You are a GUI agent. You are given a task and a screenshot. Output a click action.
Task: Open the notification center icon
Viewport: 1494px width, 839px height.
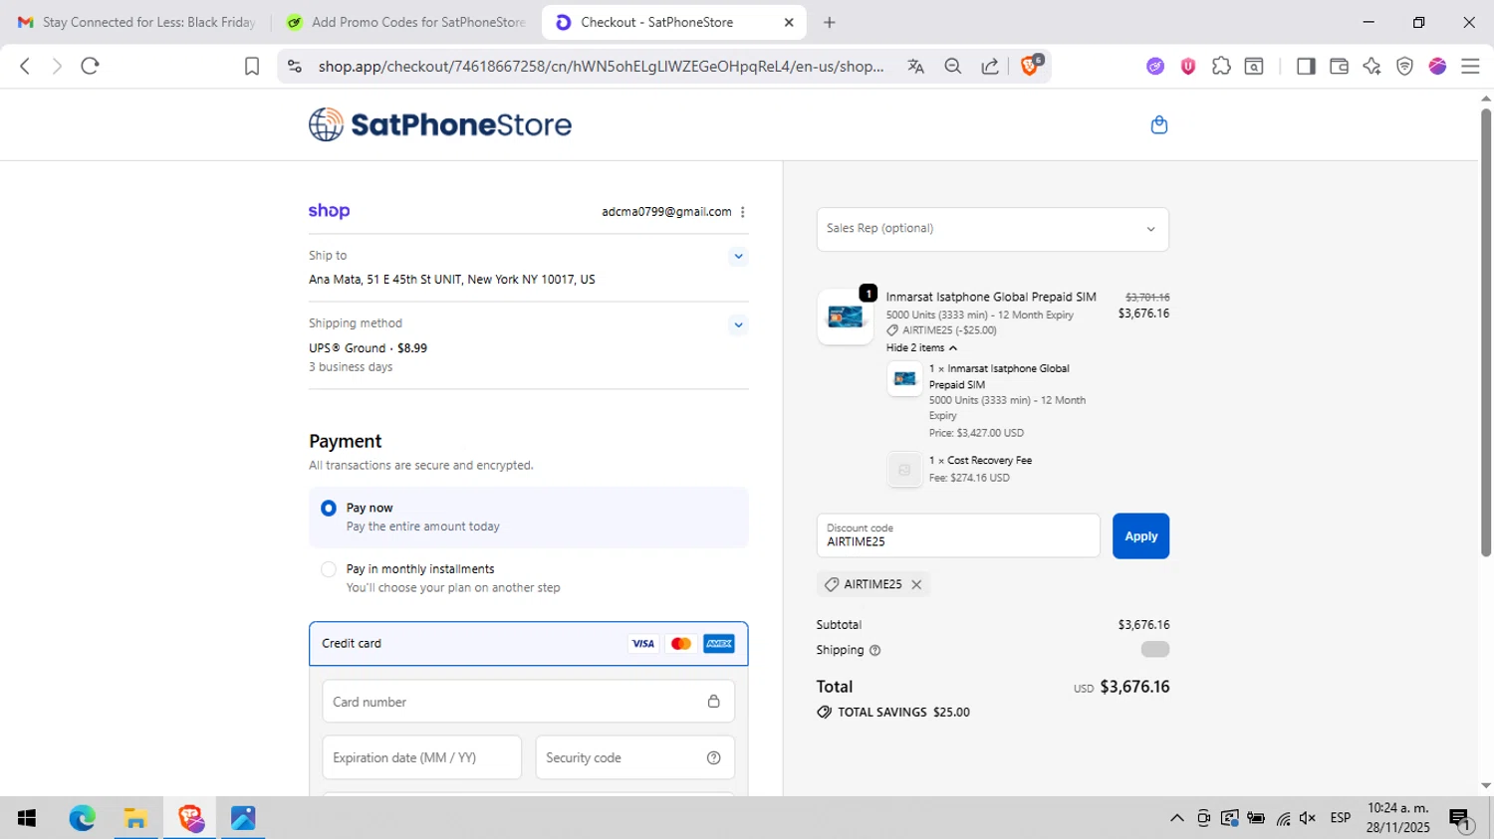click(1460, 818)
